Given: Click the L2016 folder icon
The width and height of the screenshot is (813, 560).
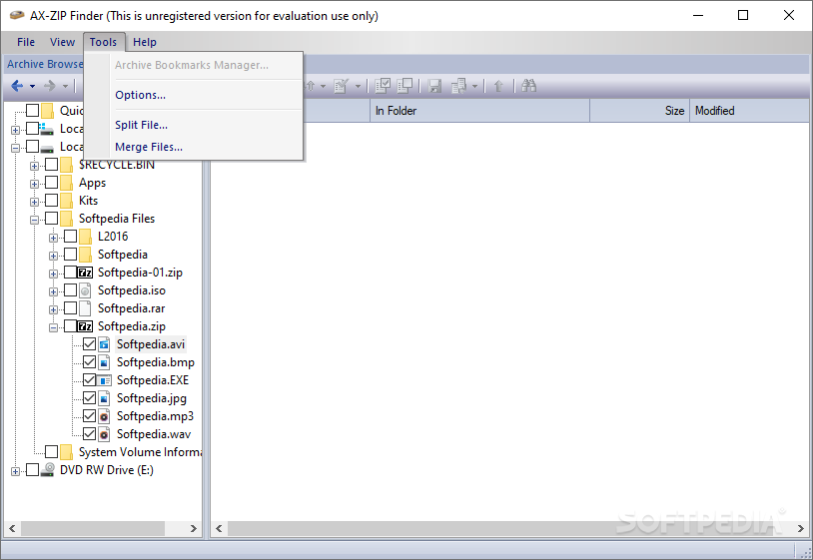Looking at the screenshot, I should pyautogui.click(x=85, y=237).
